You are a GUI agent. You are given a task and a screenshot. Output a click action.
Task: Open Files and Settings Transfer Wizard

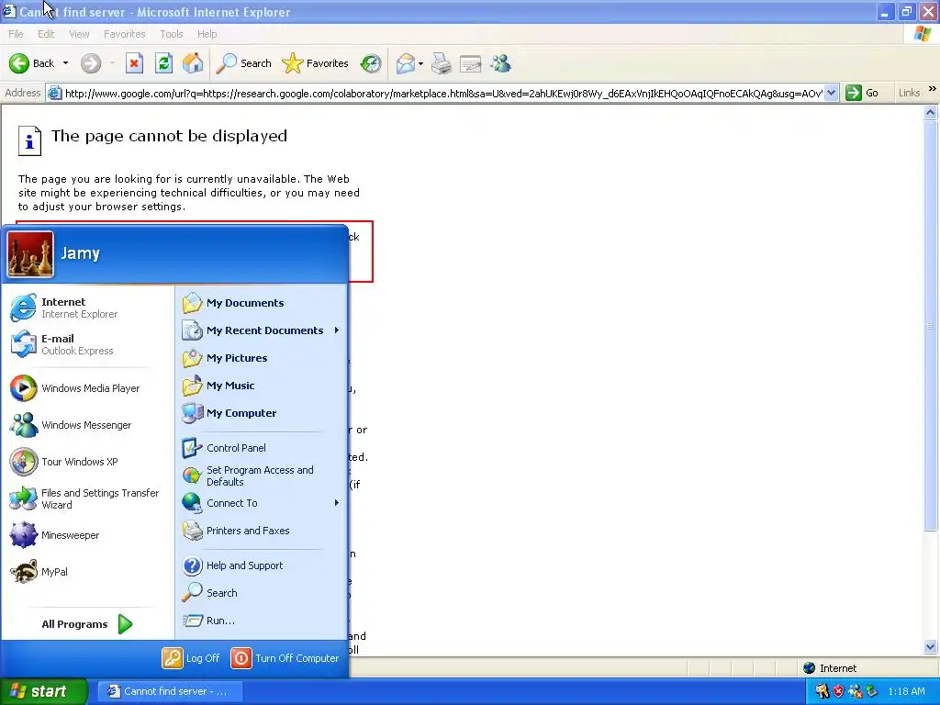pos(85,498)
